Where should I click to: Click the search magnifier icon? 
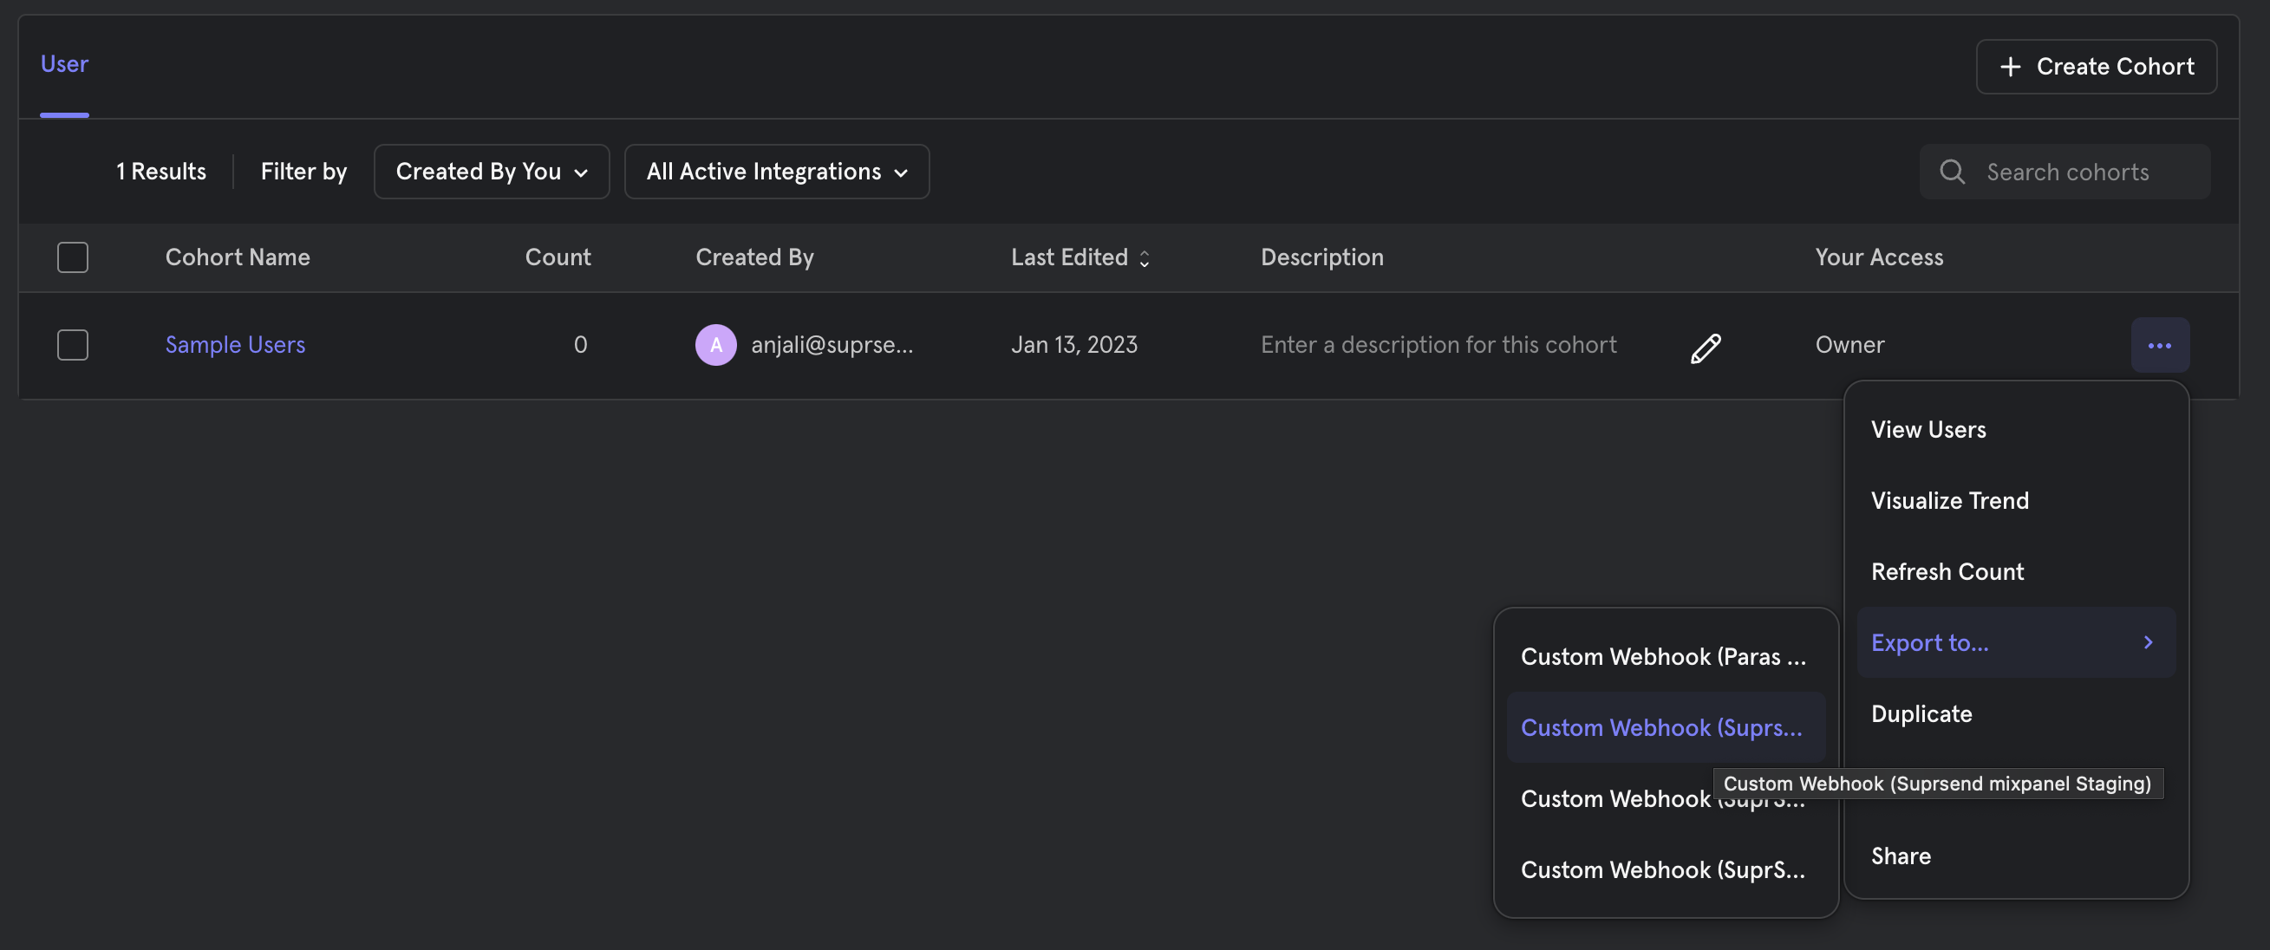click(1952, 172)
